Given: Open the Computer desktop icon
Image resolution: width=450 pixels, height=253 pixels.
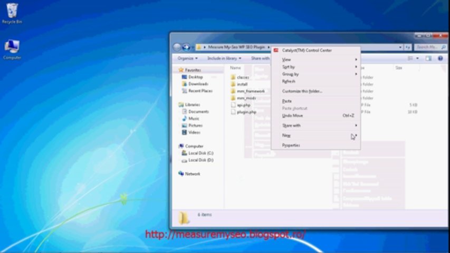Looking at the screenshot, I should [12, 46].
